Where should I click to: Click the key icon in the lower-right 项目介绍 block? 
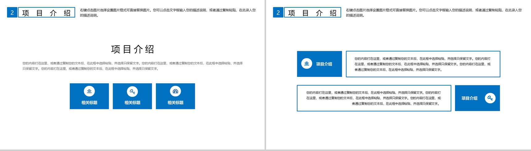tap(490, 98)
